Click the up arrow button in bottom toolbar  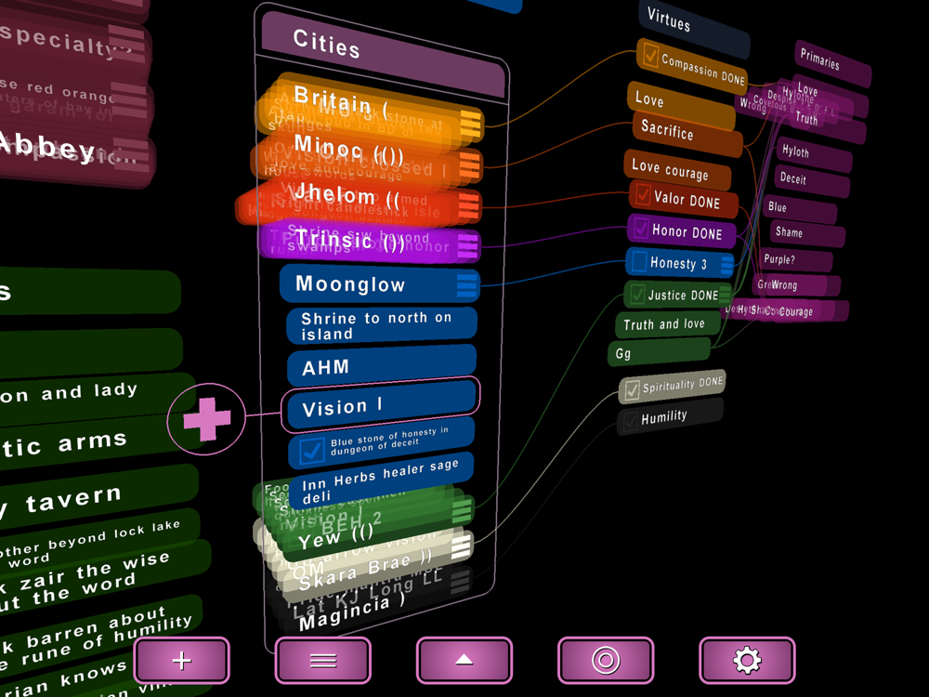[x=464, y=660]
